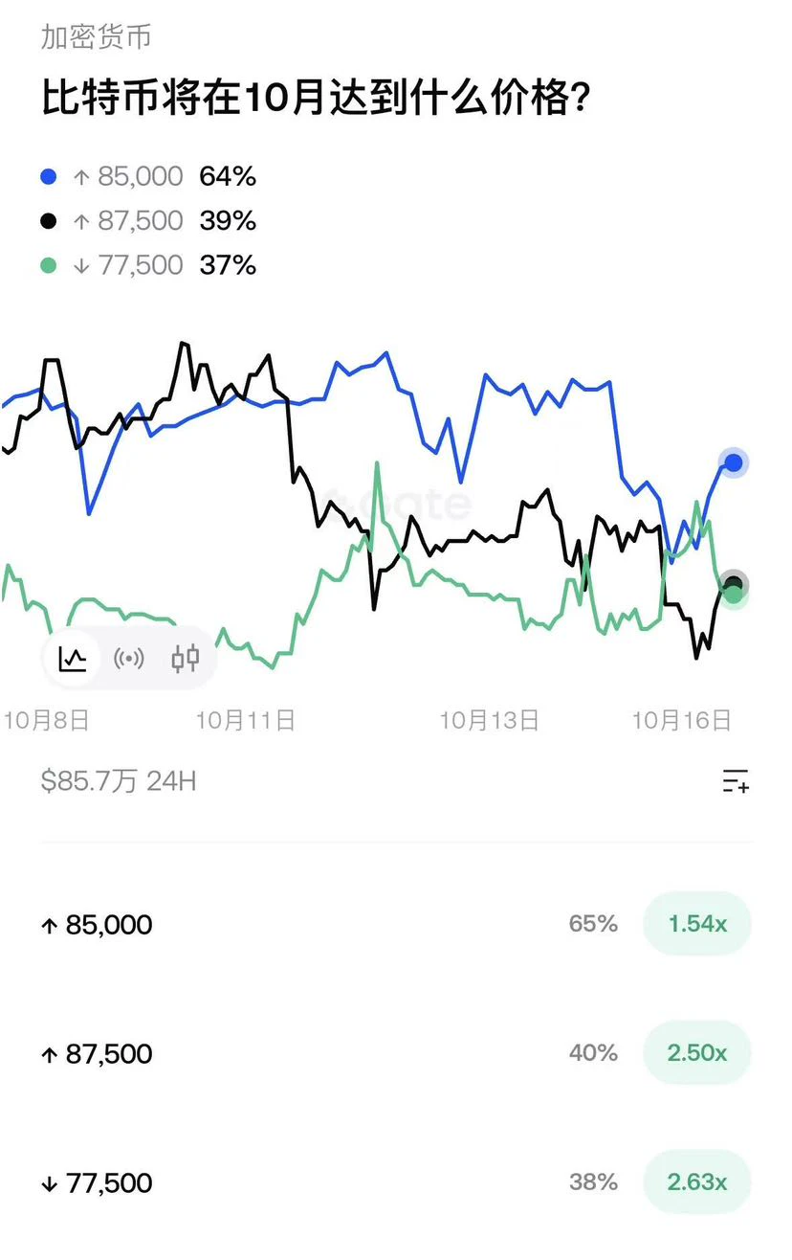Image resolution: width=792 pixels, height=1260 pixels.
Task: Buy ↑87,500 at 2.50x odds
Action: click(x=697, y=1053)
